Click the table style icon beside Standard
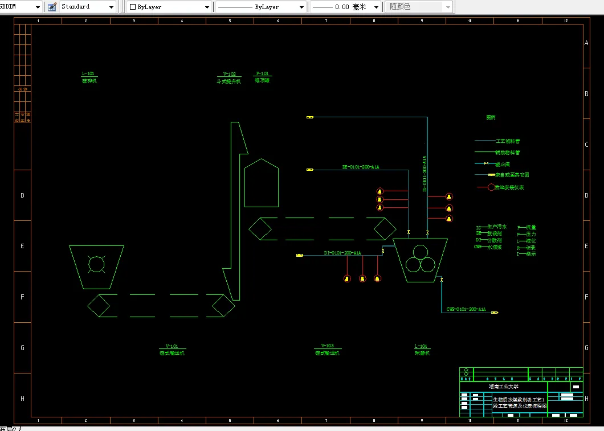Image resolution: width=604 pixels, height=431 pixels. 52,7
